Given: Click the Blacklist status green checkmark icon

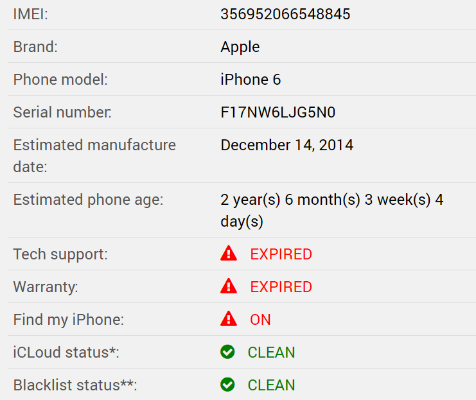Looking at the screenshot, I should 227,385.
